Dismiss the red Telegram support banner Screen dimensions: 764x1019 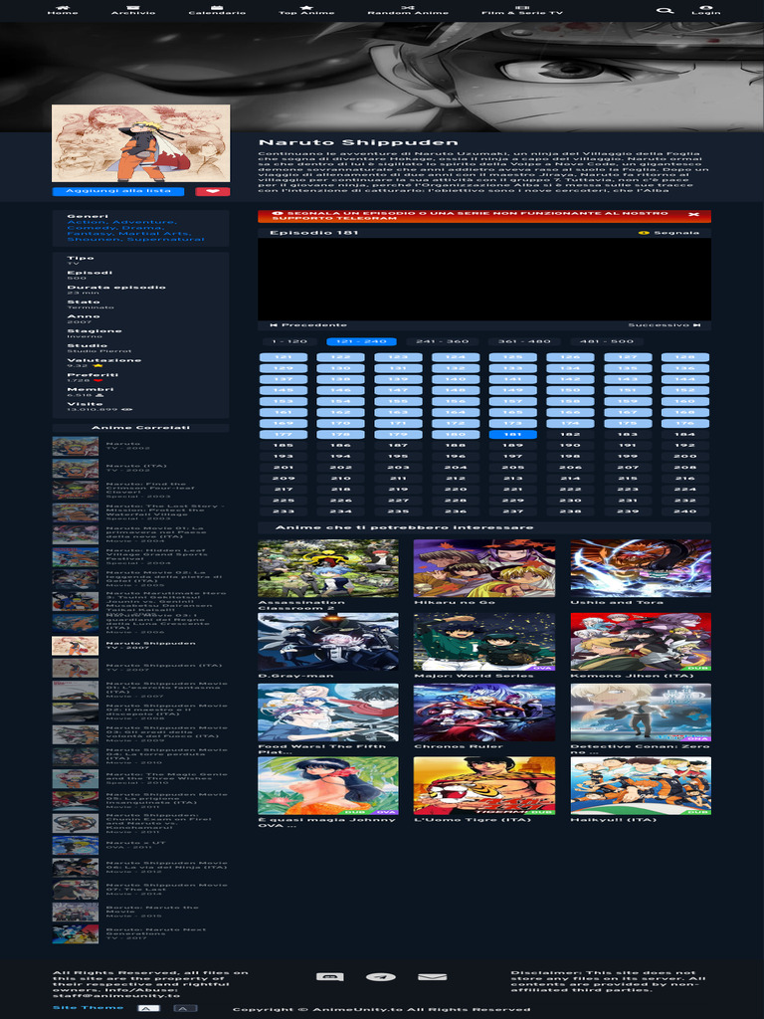tap(693, 215)
